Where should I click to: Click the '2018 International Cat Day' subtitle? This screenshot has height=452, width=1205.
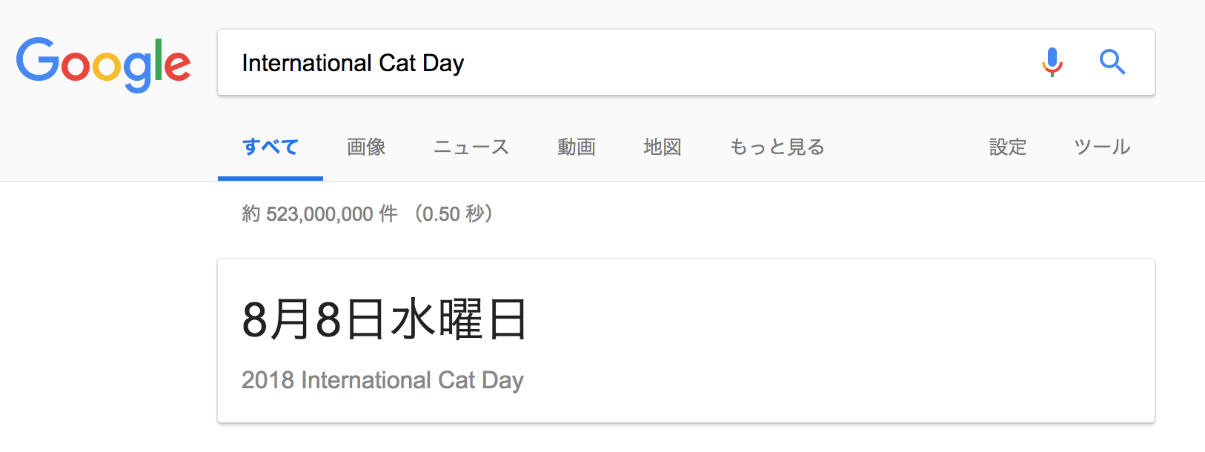(382, 380)
